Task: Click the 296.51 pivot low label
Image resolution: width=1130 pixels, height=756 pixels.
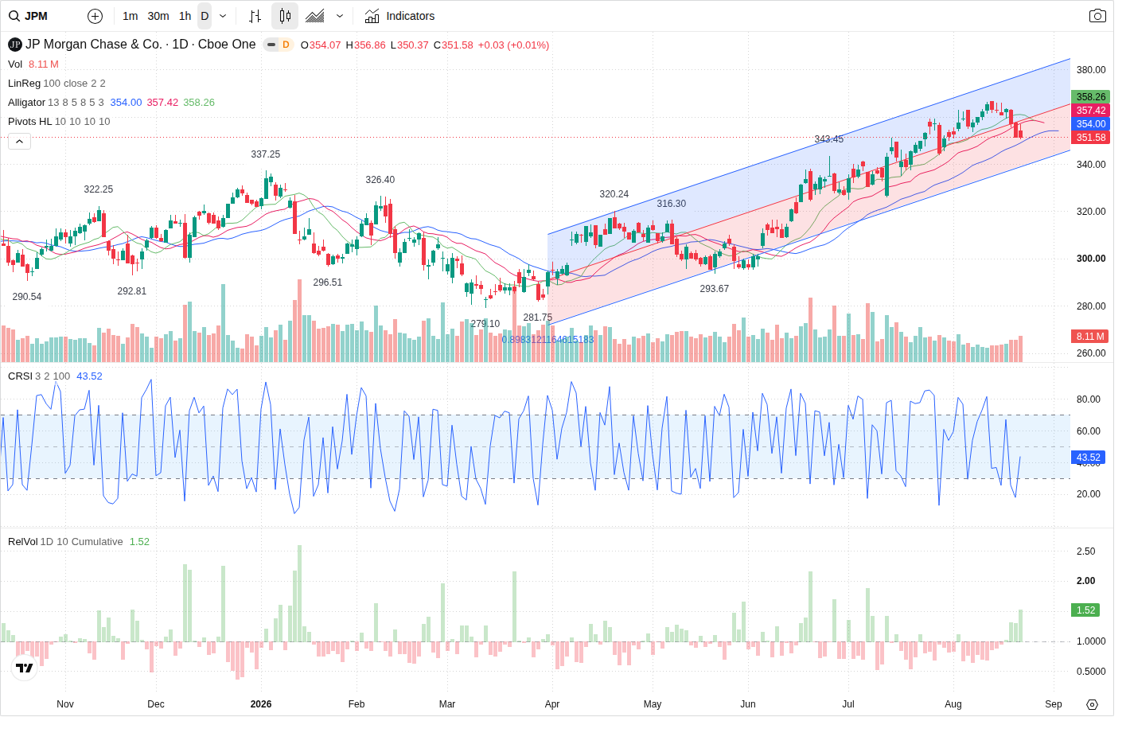Action: pos(328,283)
